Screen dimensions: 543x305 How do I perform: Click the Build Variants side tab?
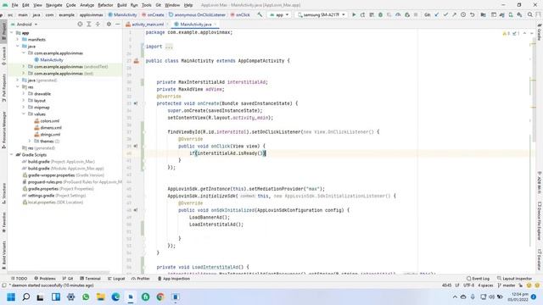[3, 255]
